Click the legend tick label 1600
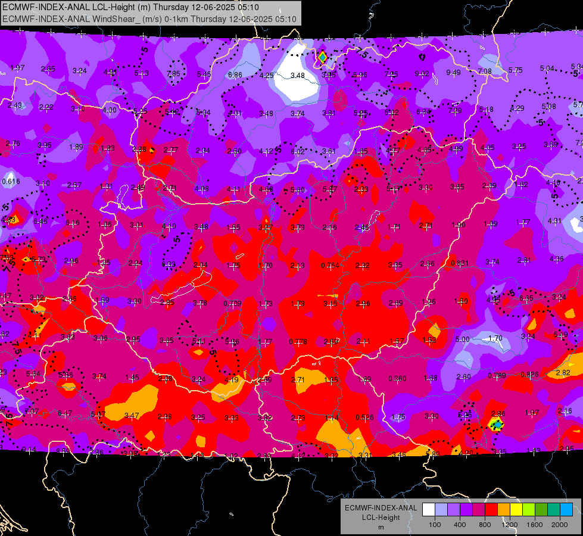This screenshot has height=536, width=583. pyautogui.click(x=535, y=525)
